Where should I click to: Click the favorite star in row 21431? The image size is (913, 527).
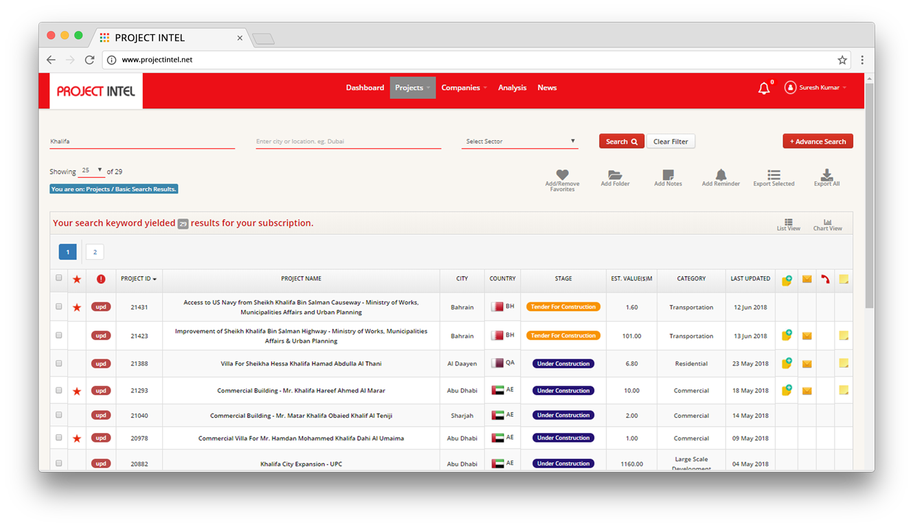(77, 307)
